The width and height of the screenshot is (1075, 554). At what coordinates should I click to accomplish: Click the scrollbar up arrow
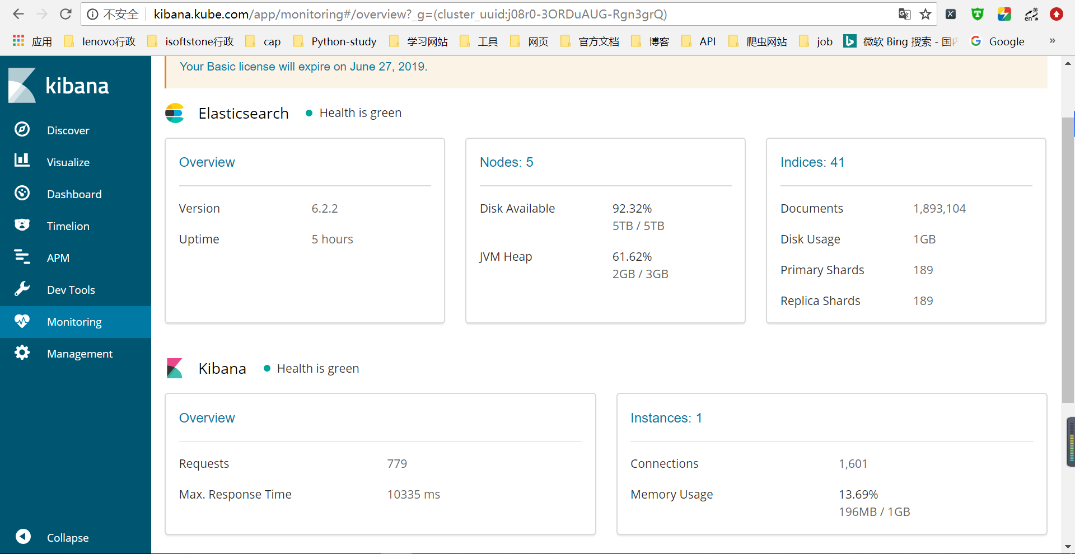1068,63
